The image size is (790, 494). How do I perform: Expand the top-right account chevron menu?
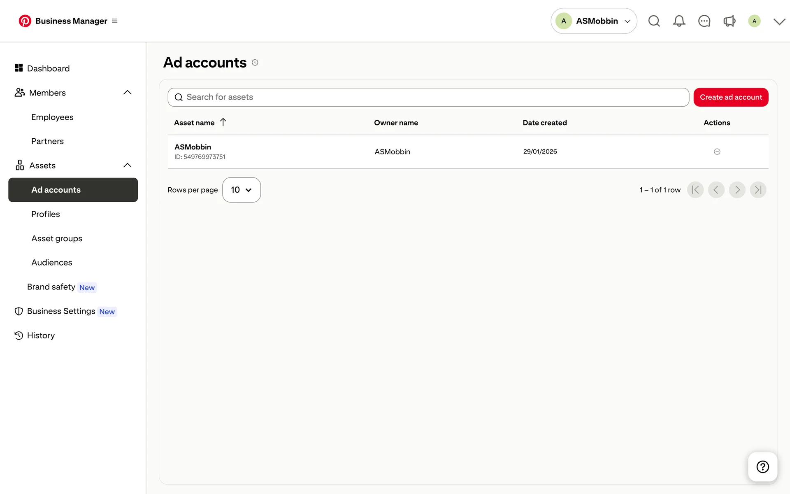coord(779,21)
